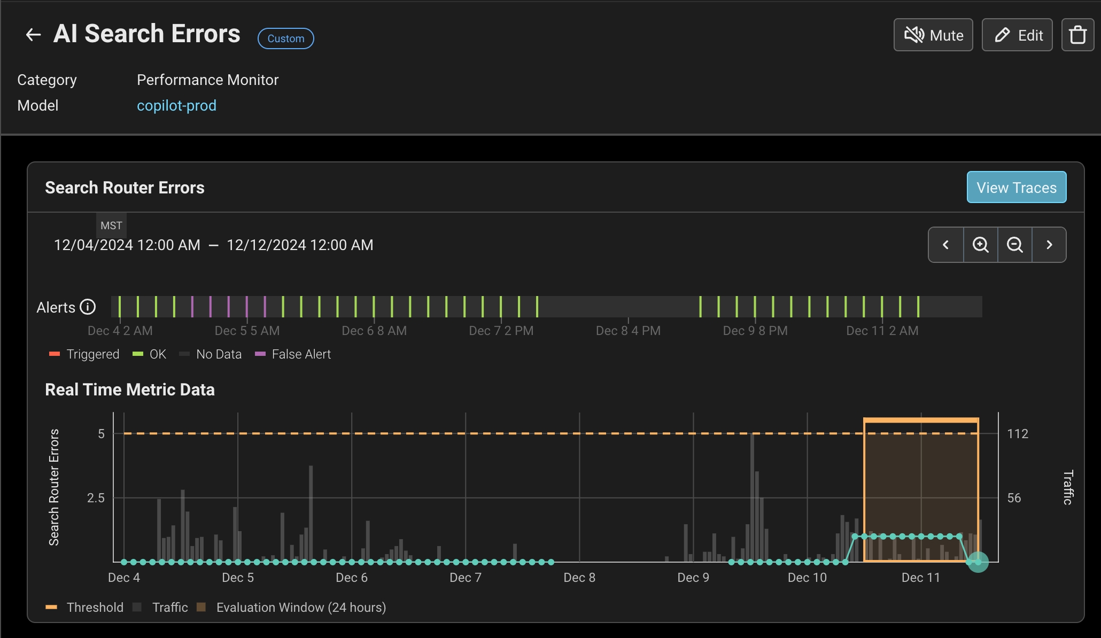Zoom out of the time range
The width and height of the screenshot is (1101, 638).
click(1014, 245)
